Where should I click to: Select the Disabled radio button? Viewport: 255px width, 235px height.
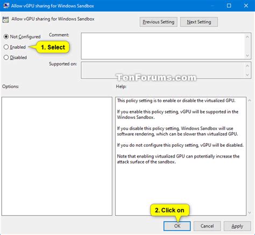6,58
